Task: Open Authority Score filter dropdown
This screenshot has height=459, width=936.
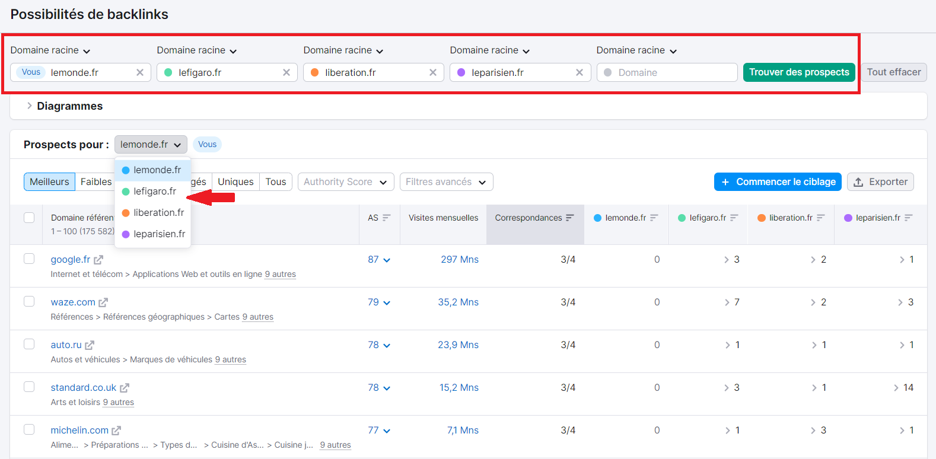Action: (x=346, y=182)
